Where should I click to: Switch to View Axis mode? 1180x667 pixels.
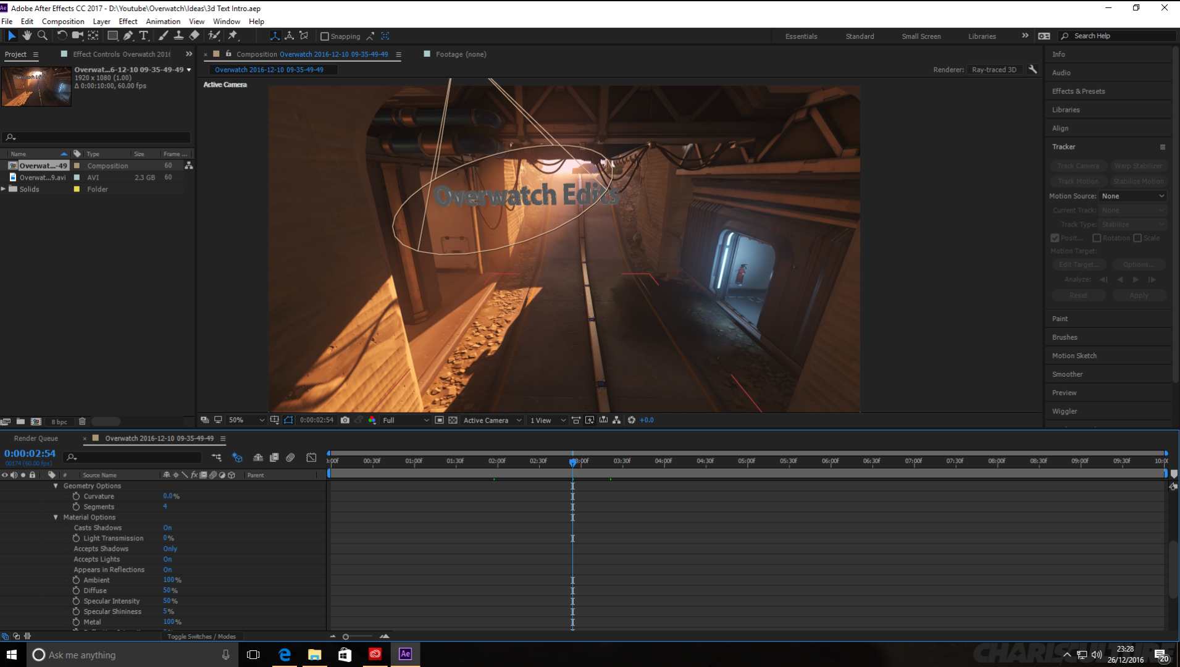[304, 36]
